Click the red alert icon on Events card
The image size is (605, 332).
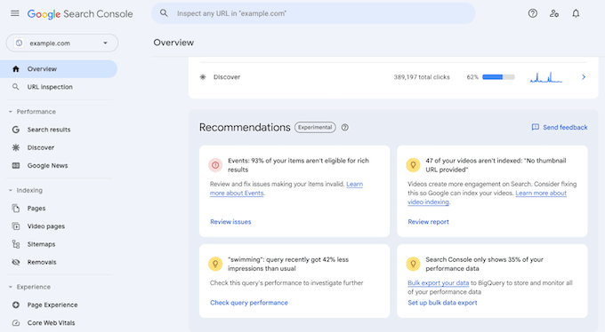click(215, 165)
